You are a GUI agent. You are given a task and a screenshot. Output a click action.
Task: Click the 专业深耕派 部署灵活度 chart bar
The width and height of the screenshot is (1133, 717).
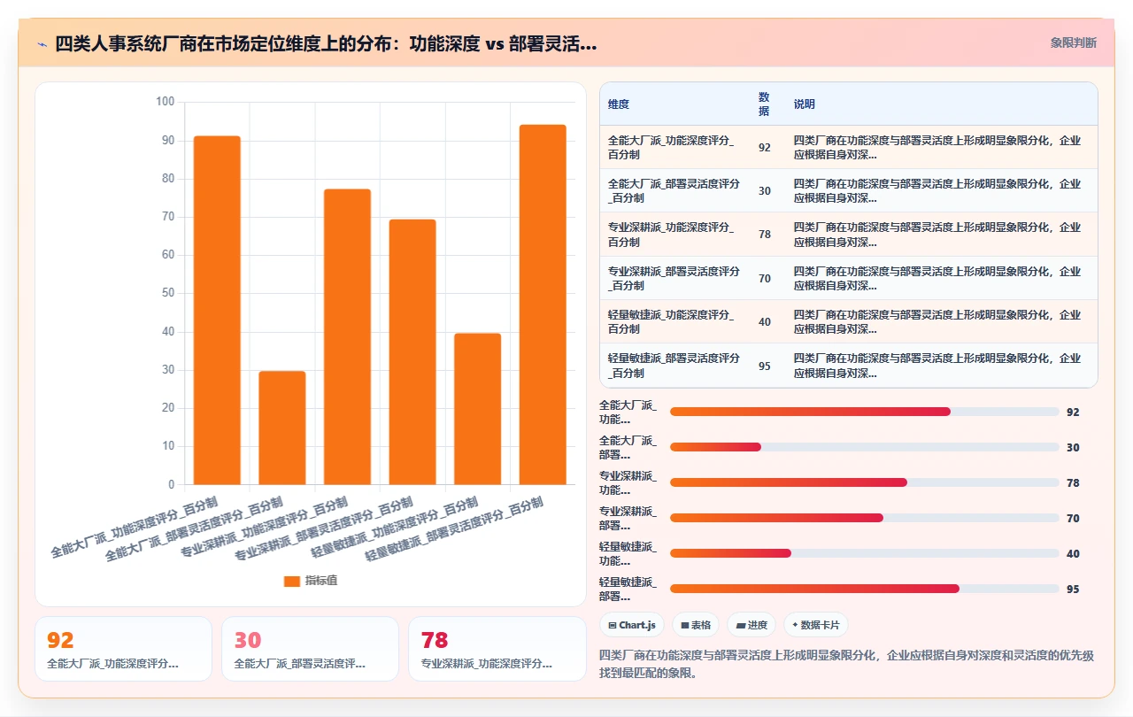412,351
